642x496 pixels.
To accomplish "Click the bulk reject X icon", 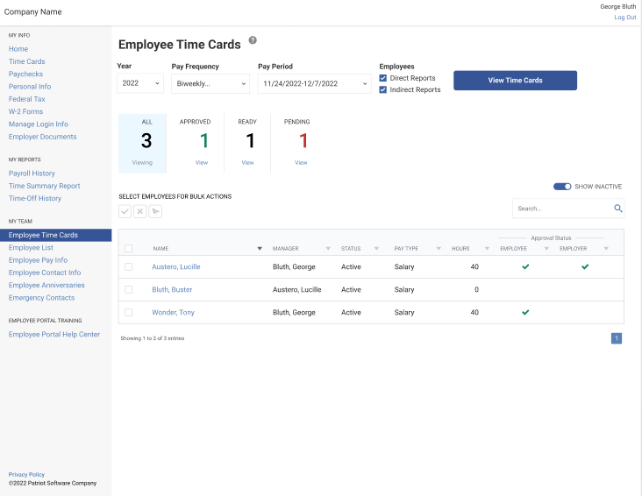I will coord(140,211).
